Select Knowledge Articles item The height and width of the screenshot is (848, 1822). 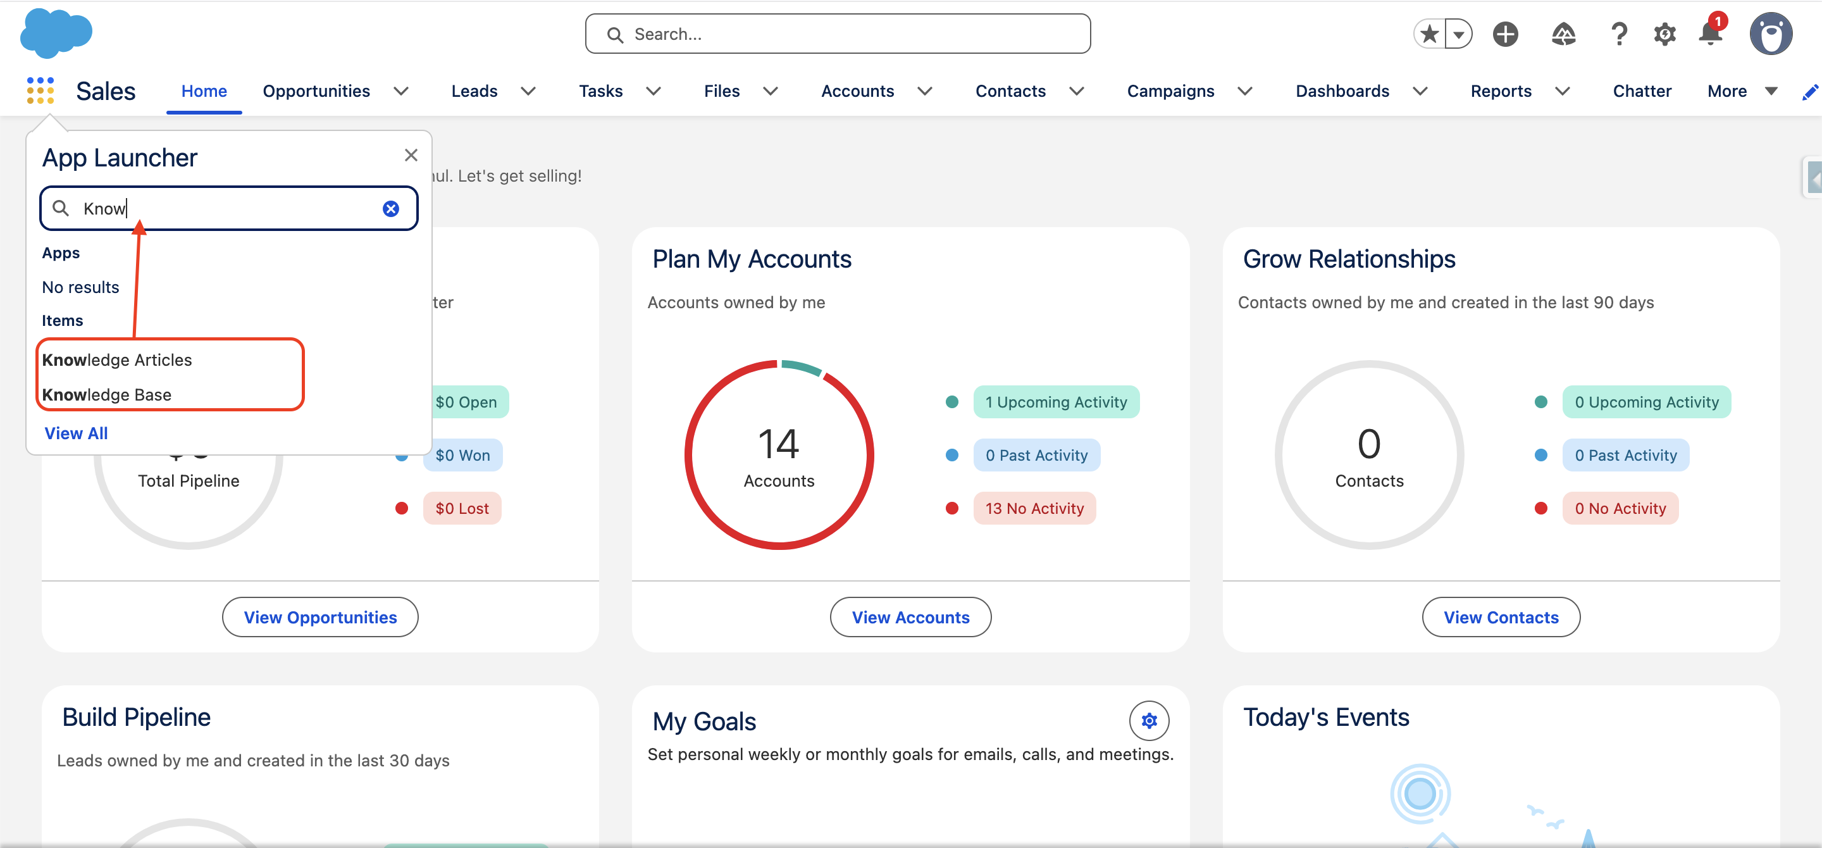click(116, 359)
